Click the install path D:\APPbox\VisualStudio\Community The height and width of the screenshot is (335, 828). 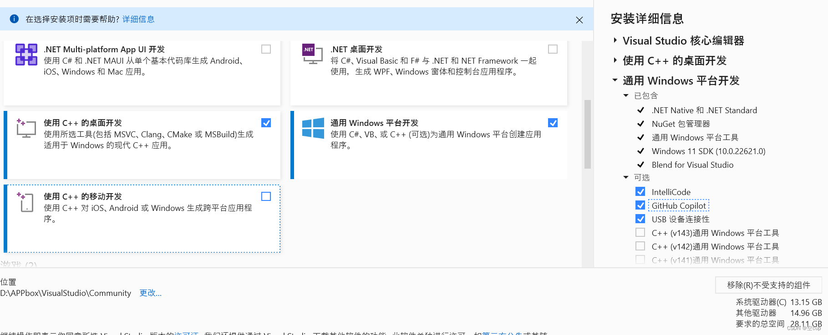(x=66, y=293)
